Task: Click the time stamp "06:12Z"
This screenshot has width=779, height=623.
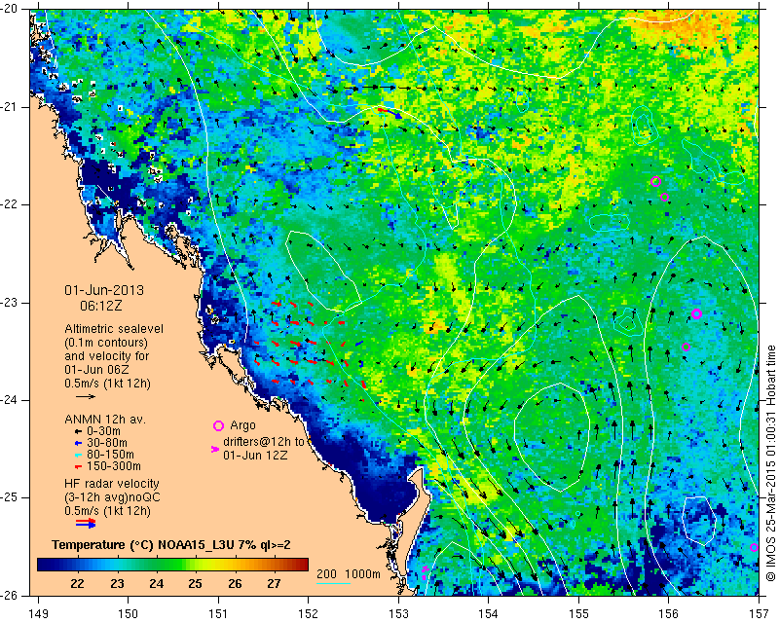Action: coord(101,305)
